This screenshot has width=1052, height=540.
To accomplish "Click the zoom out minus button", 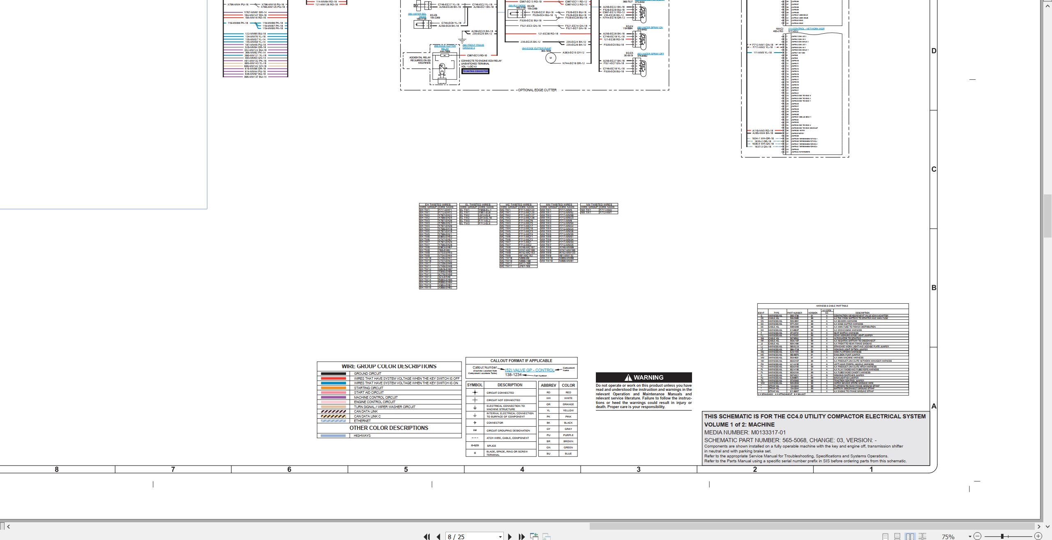I will [978, 536].
